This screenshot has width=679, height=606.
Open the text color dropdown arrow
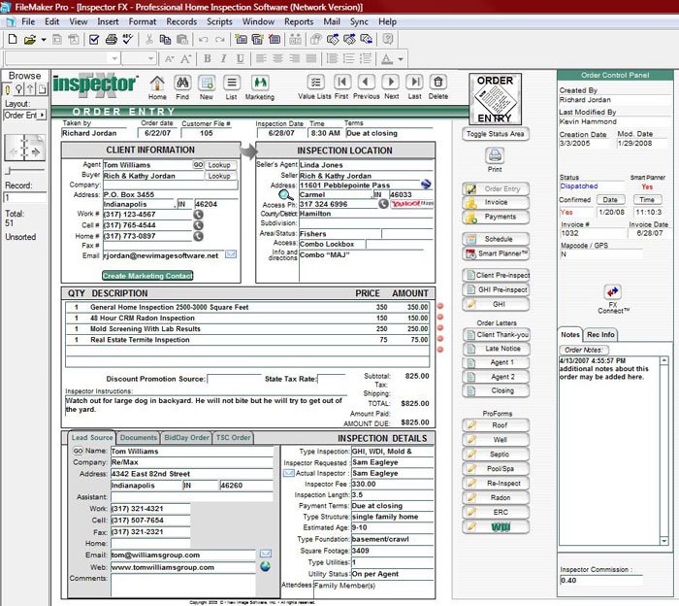click(x=401, y=58)
